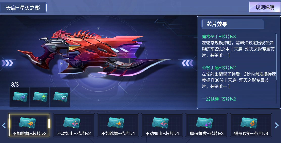Viewport: 281px width, 143px height.
Task: Open 魔术圣手-芯片lv3 effect entry
Action: click(219, 37)
